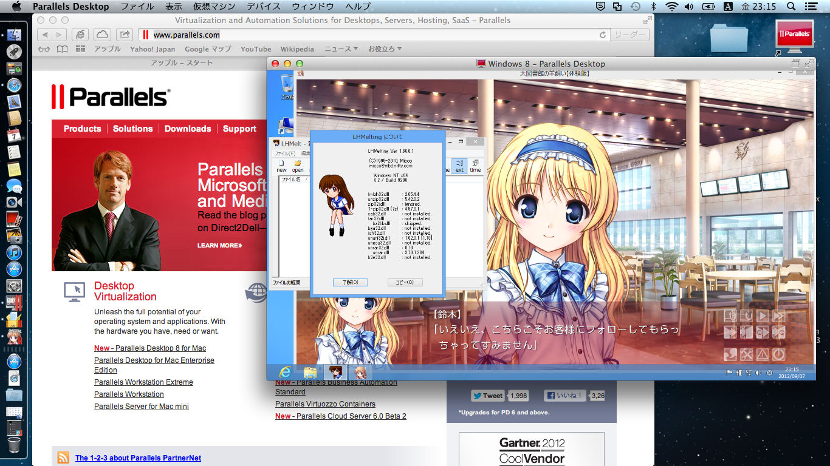This screenshot has width=830, height=466.
Task: Open the Solutions tab on Parallels site
Action: 132,129
